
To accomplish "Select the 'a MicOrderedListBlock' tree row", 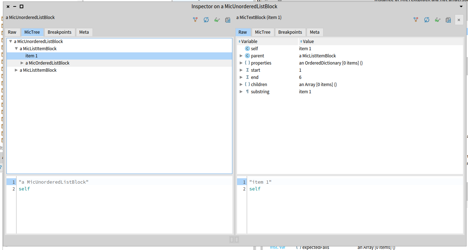I will pos(119,63).
